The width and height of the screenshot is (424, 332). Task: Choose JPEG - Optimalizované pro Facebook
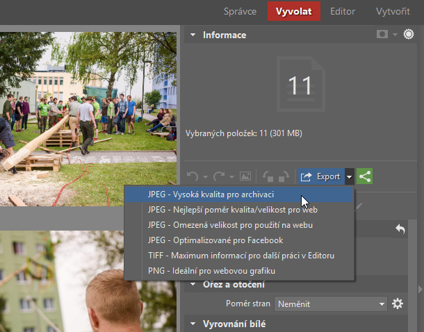click(x=239, y=240)
